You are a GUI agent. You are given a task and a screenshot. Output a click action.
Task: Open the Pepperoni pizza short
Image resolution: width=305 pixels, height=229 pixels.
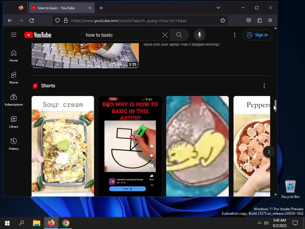252,146
